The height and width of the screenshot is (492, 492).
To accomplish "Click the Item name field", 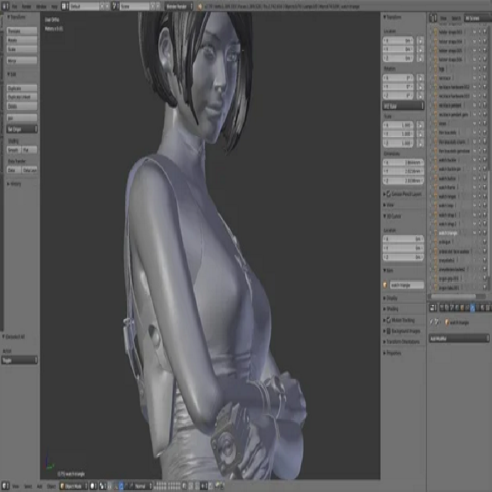I will (407, 285).
